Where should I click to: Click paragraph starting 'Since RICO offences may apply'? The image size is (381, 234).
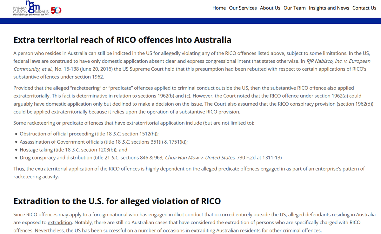pyautogui.click(x=194, y=222)
